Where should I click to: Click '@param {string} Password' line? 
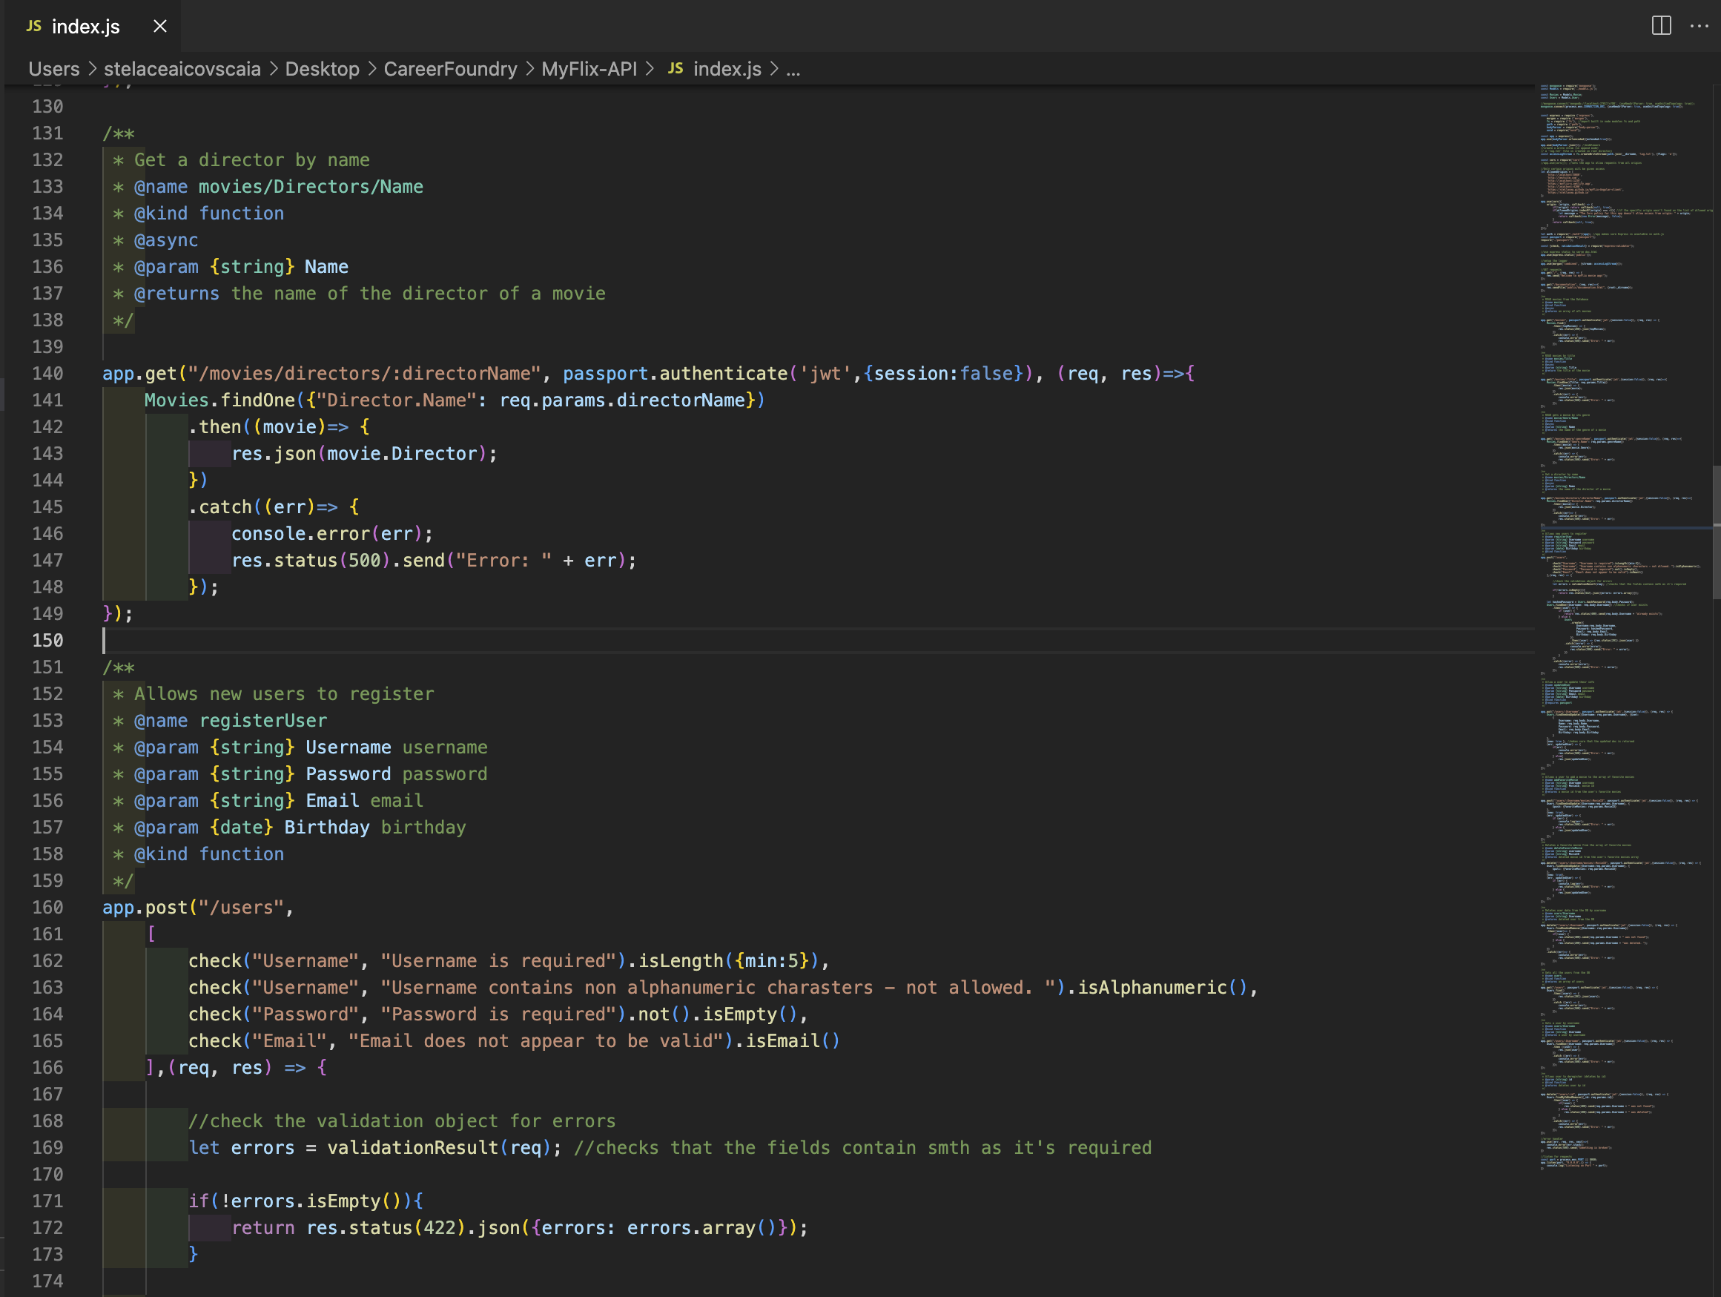click(311, 774)
